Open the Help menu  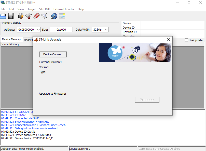[x=81, y=9]
